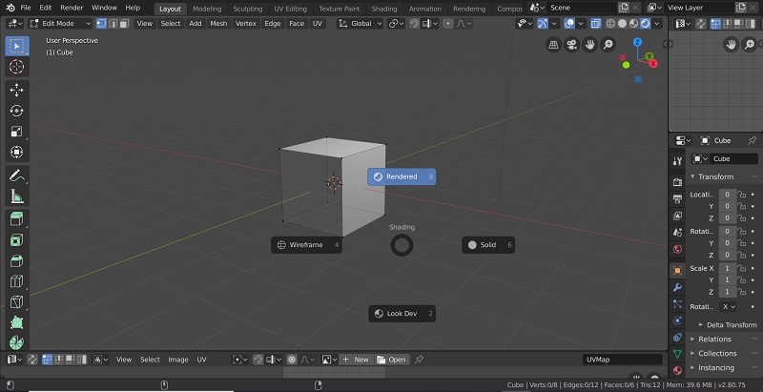Screen dimensions: 763x392
Task: Select the Scale tool in the toolbar
Action: [16, 132]
